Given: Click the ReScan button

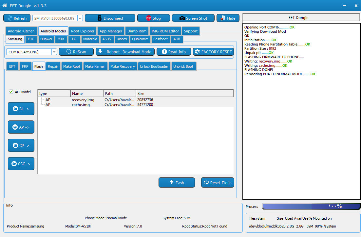Looking at the screenshot, I should [76, 52].
